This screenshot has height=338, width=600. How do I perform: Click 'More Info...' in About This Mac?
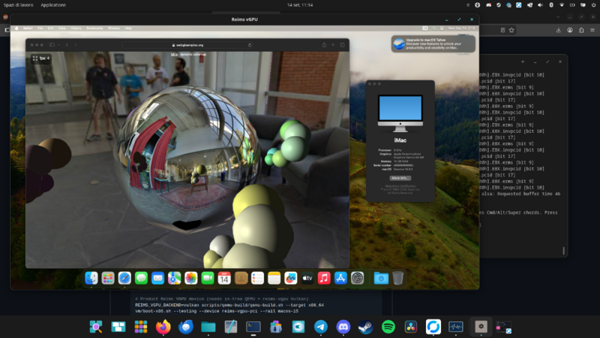(400, 178)
